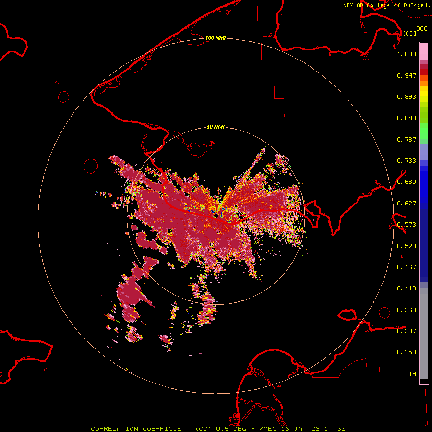Click the 100 NMI range ring label

coord(216,38)
